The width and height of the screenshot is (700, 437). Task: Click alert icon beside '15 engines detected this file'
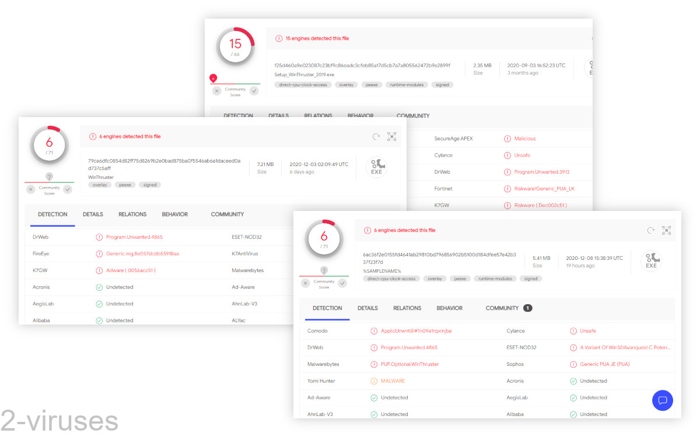279,38
